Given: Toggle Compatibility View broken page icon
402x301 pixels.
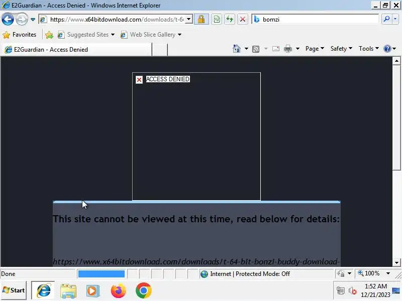Looking at the screenshot, I should pos(217,19).
